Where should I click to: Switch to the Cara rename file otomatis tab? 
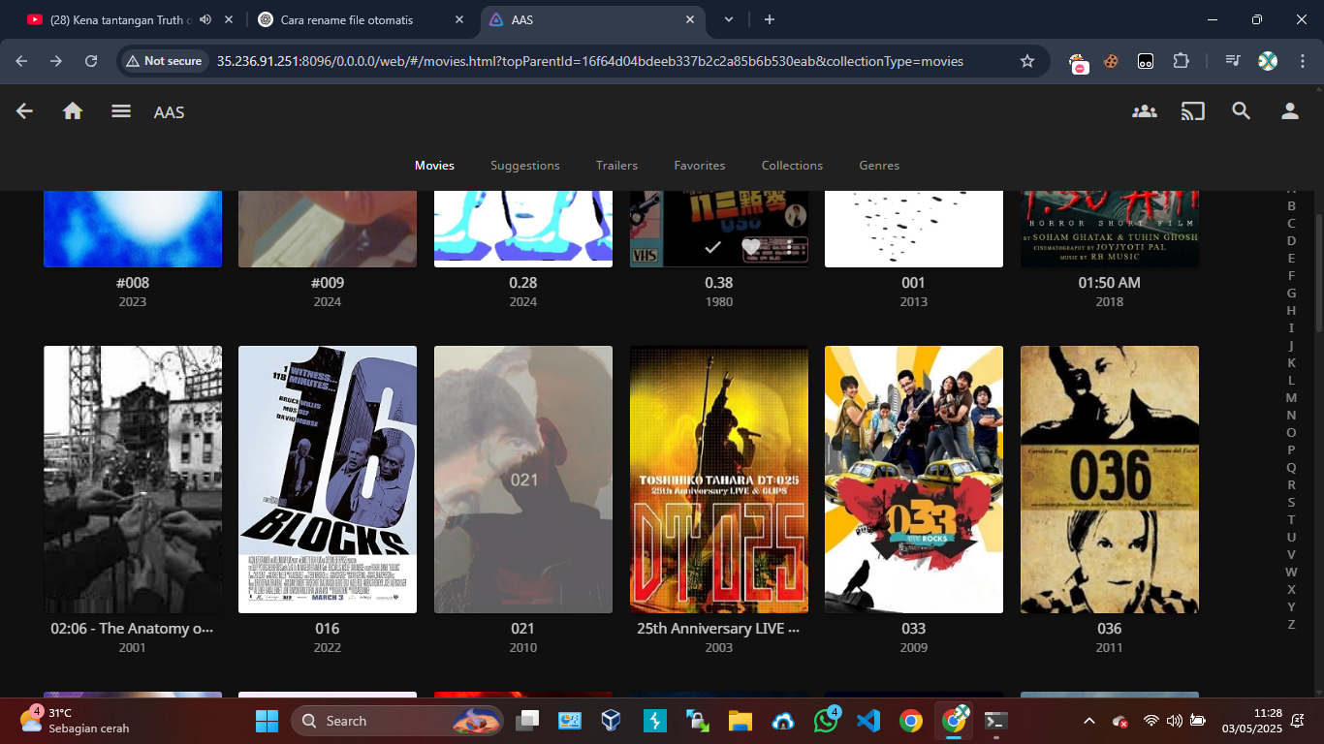click(363, 19)
